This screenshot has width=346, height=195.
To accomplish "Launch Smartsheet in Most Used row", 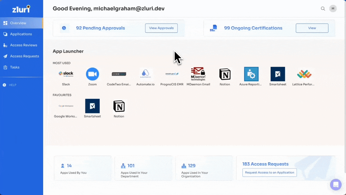I will tap(278, 74).
